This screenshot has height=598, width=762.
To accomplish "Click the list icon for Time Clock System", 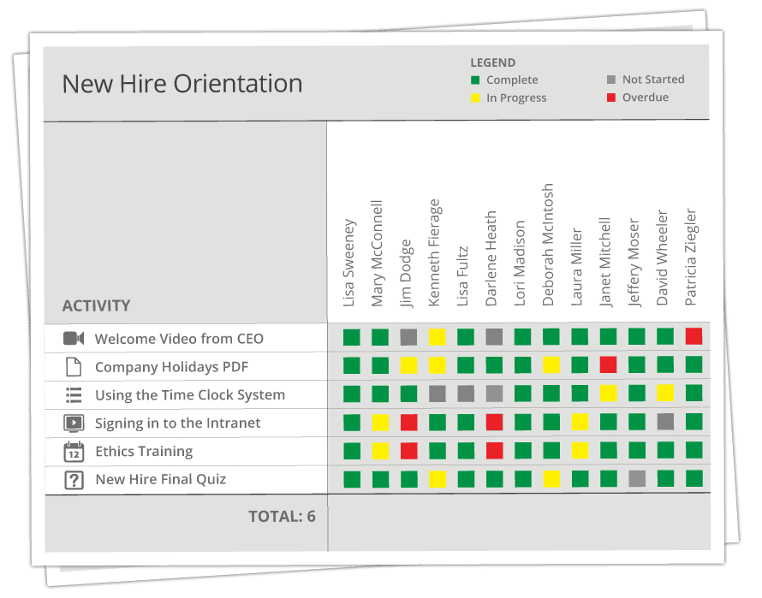I will (74, 395).
